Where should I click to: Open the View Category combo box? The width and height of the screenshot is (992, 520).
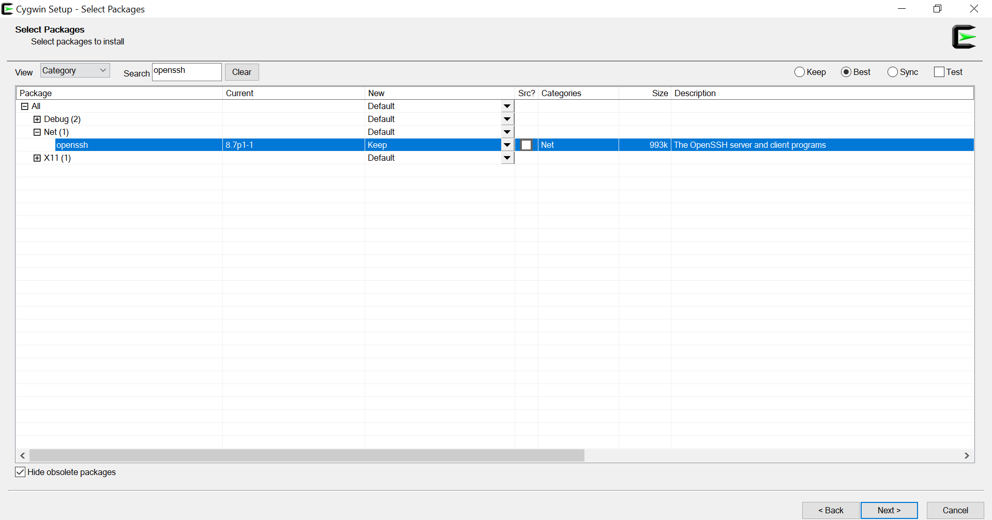(75, 71)
